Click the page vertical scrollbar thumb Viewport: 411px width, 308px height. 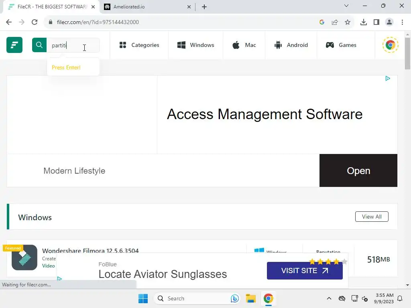pyautogui.click(x=407, y=54)
